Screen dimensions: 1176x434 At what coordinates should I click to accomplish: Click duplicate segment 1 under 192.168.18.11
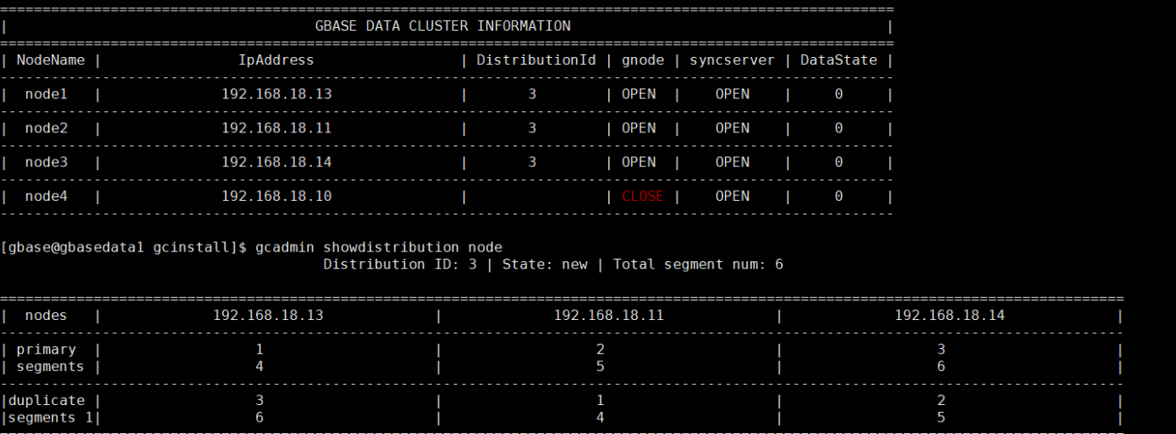pyautogui.click(x=600, y=401)
